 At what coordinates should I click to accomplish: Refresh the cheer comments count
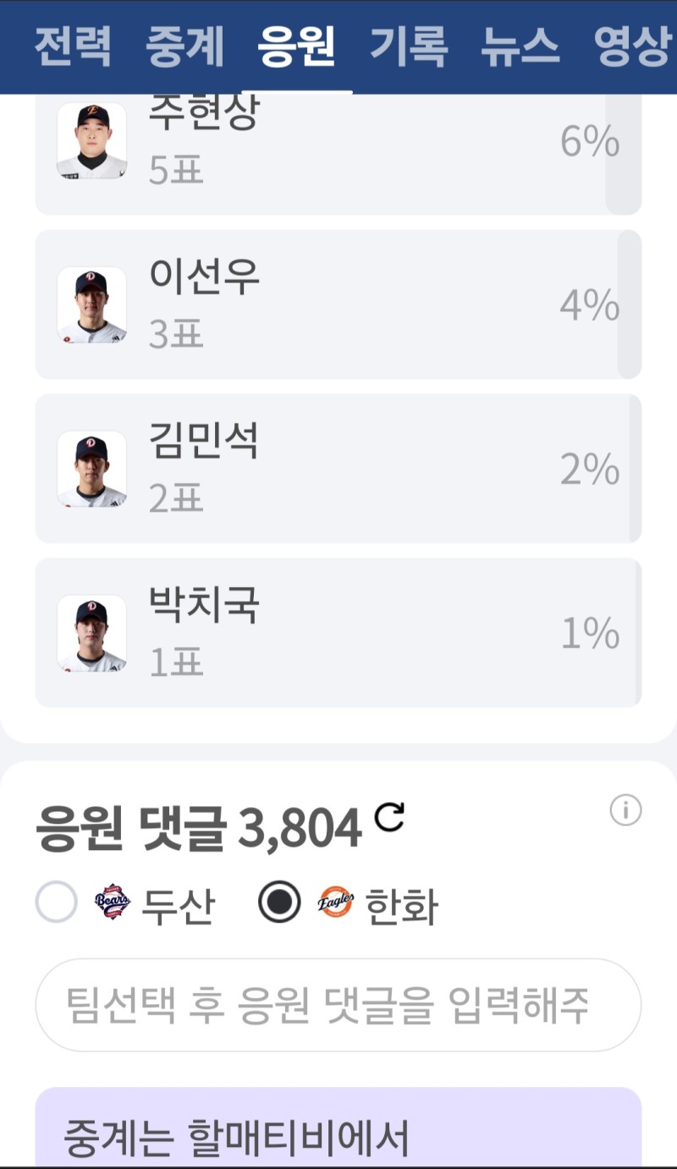pos(390,816)
